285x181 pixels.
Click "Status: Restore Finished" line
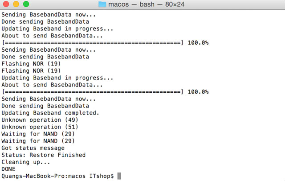(43, 155)
